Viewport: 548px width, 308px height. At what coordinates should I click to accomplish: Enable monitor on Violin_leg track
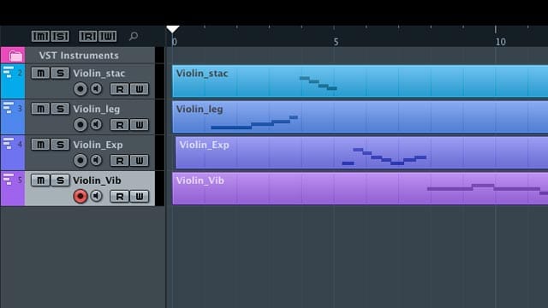(96, 124)
